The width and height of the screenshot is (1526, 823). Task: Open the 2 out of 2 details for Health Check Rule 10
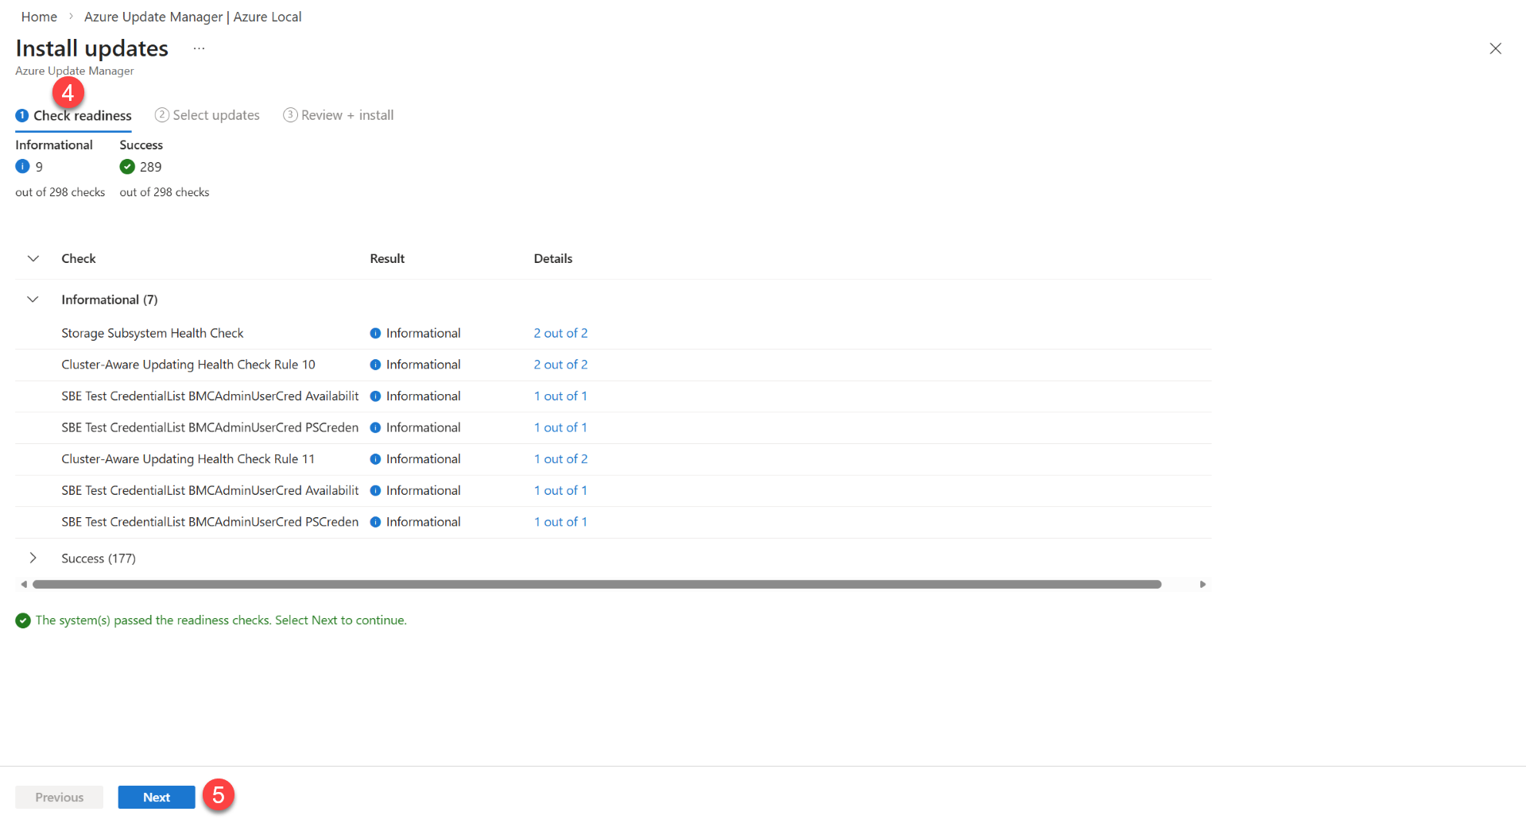560,365
